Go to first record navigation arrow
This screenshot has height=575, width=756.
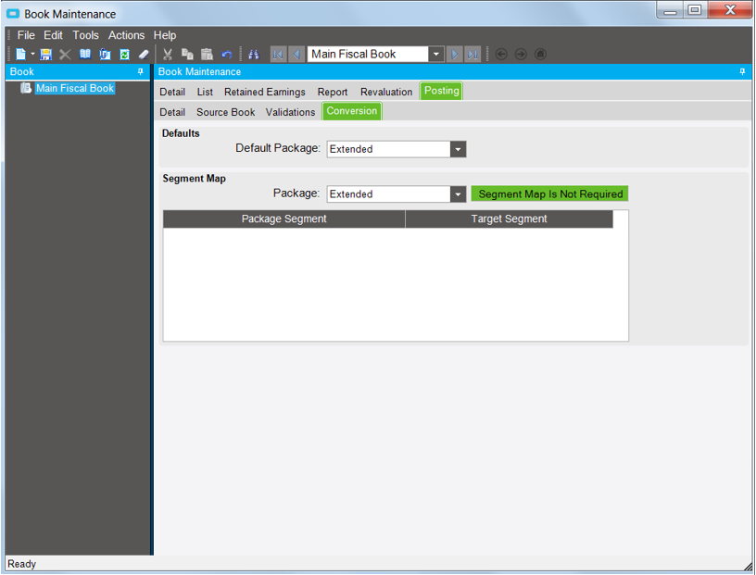(278, 54)
